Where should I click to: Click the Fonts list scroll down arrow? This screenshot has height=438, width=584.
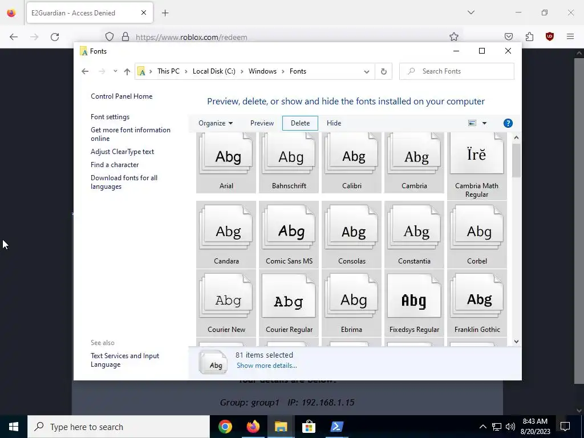pos(516,342)
